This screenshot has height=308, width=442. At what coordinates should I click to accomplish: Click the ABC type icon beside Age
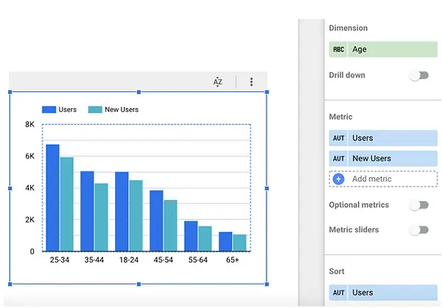[x=338, y=49]
